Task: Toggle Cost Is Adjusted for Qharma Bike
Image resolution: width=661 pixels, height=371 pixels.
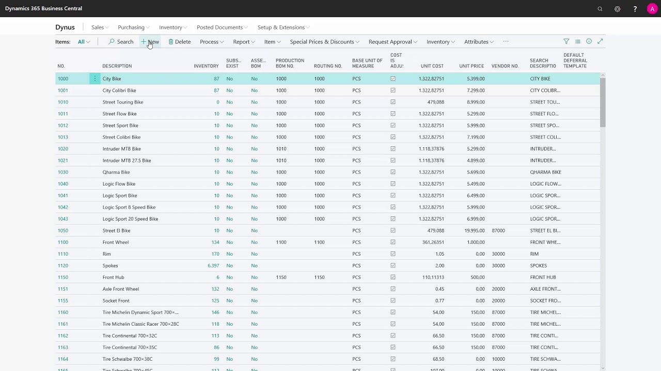Action: pos(393,172)
